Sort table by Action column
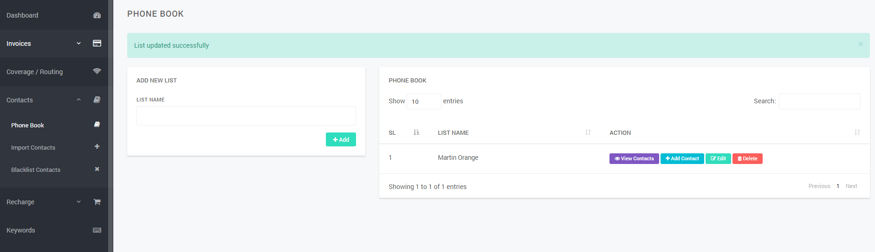The height and width of the screenshot is (252, 875). 857,132
